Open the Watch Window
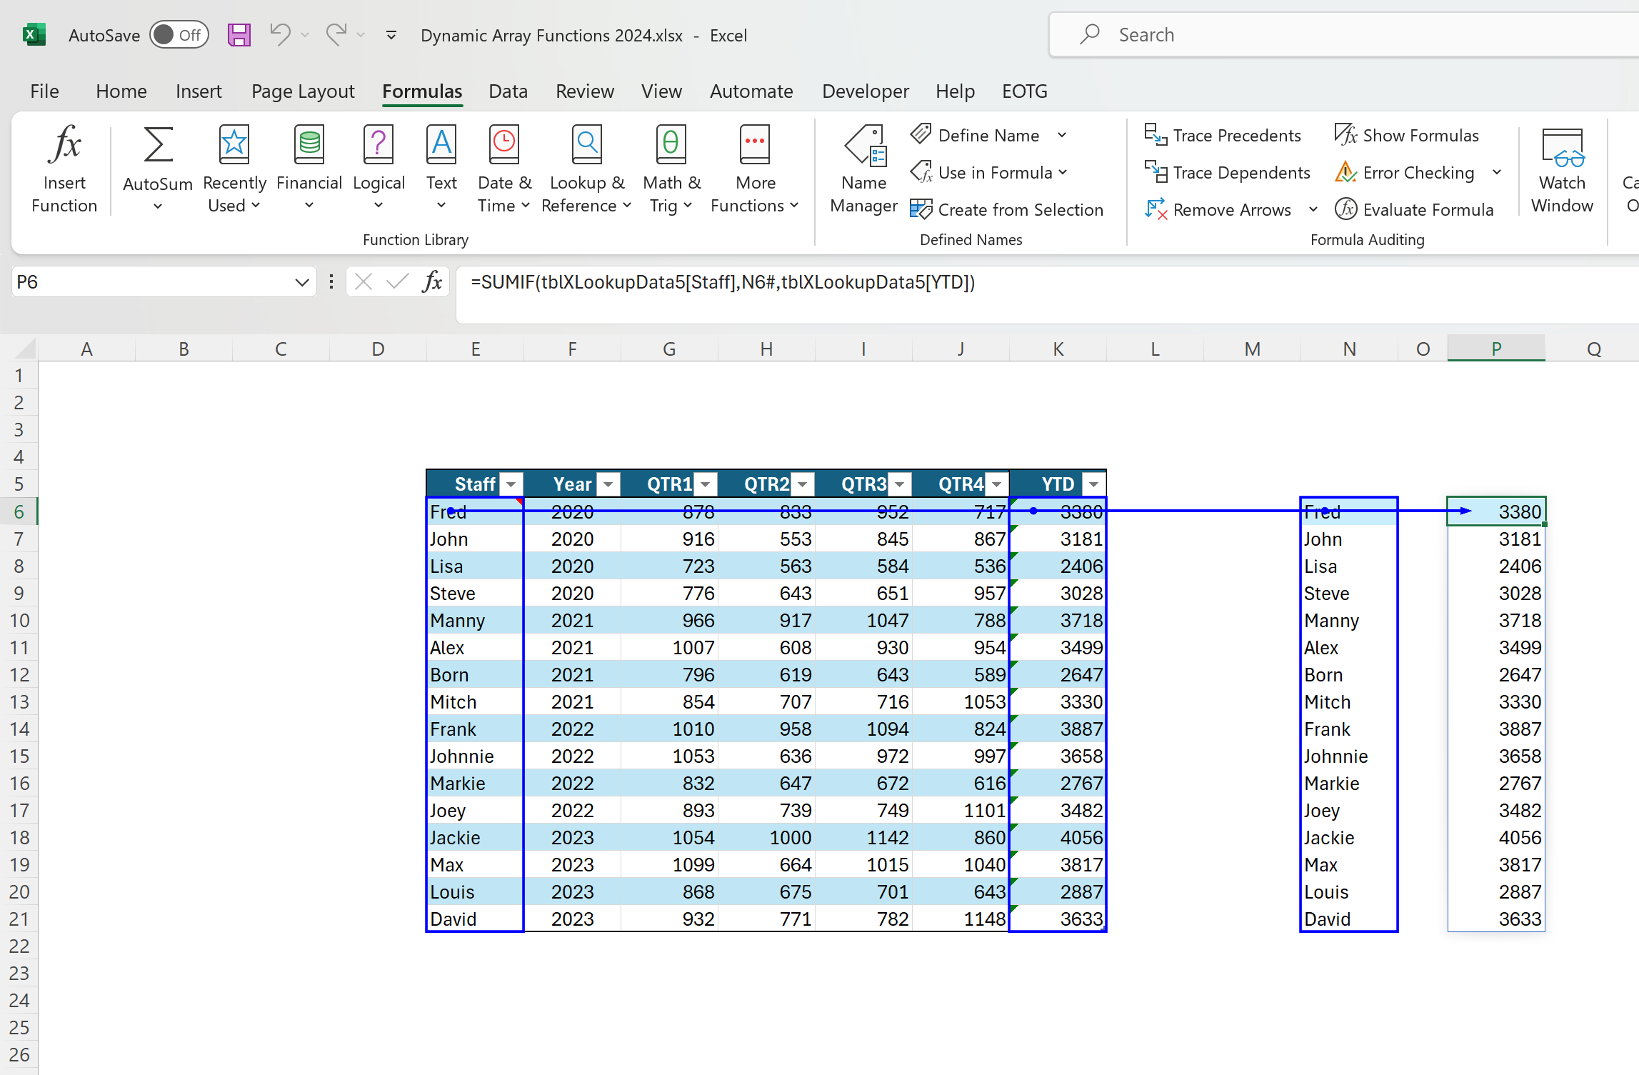This screenshot has height=1075, width=1639. [1561, 168]
